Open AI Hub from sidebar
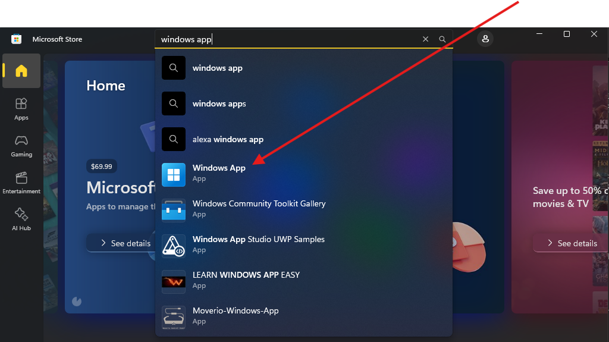 (x=21, y=219)
